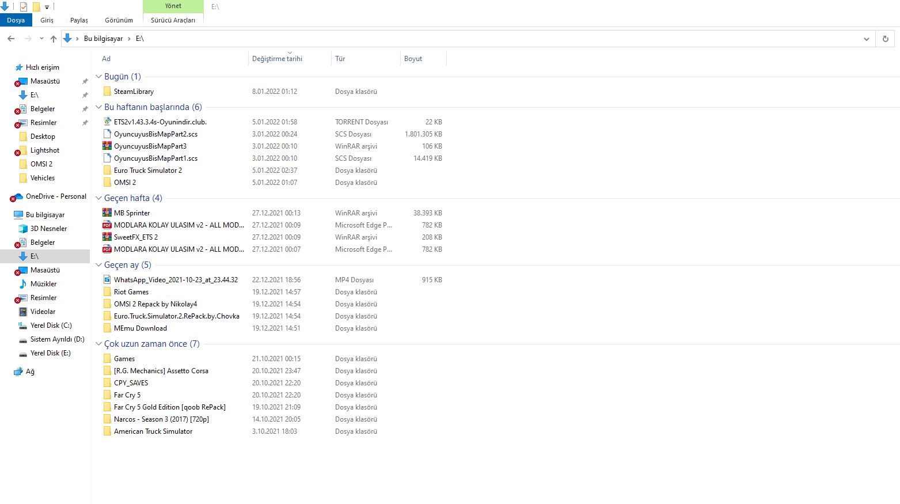Screen dimensions: 900x504
Task: Open OneDrive - Personal in sidebar
Action: click(56, 196)
